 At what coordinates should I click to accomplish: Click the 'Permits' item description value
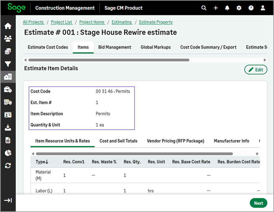[x=103, y=114]
